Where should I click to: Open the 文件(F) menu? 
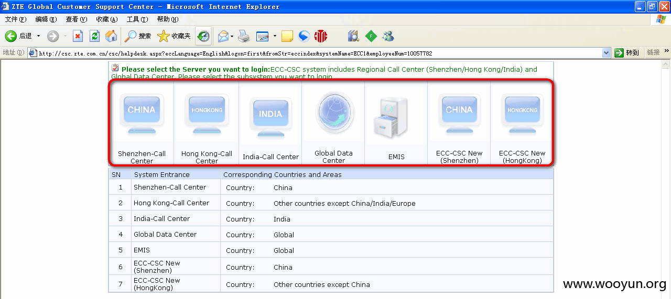[16, 19]
